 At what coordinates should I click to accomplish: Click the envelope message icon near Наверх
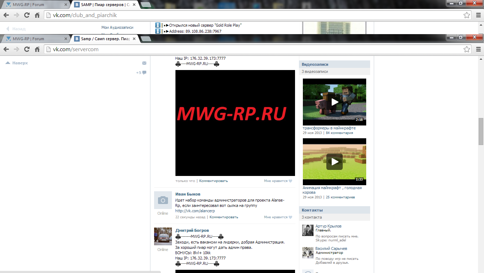pos(144,63)
